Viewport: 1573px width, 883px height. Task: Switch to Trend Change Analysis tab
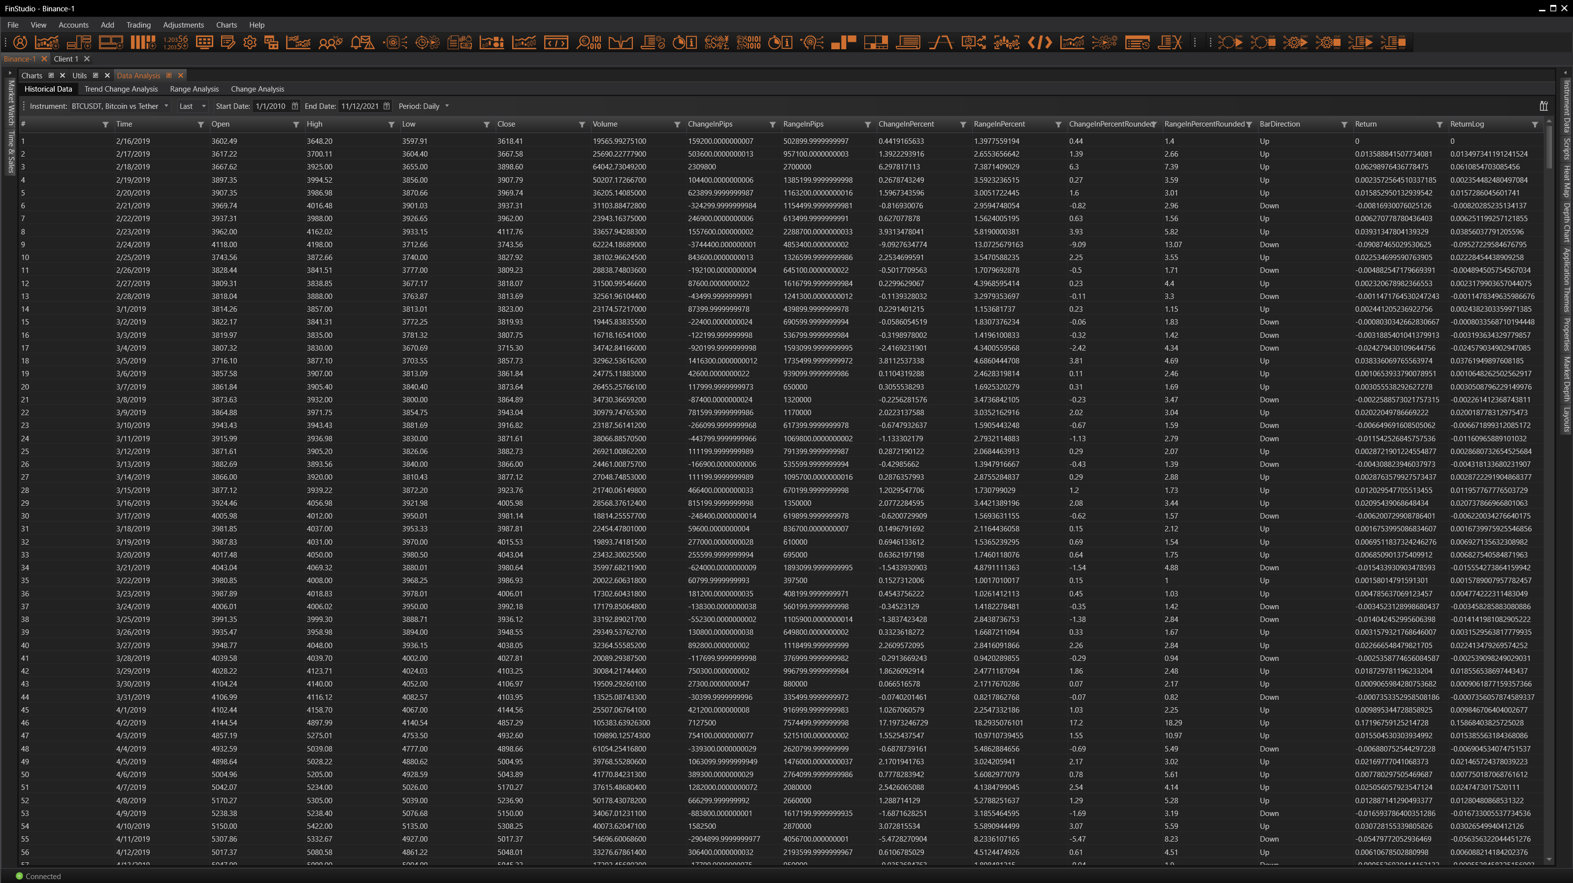pyautogui.click(x=121, y=89)
